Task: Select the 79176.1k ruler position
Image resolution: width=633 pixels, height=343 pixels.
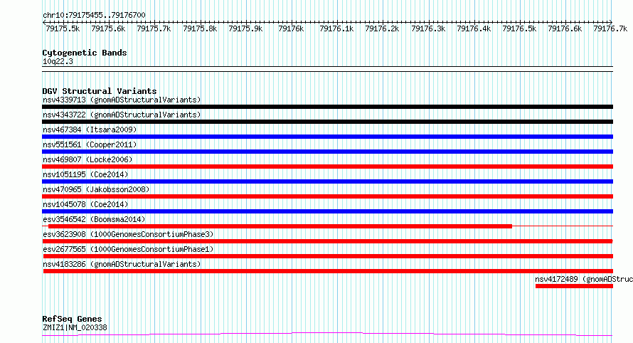Action: coord(336,28)
